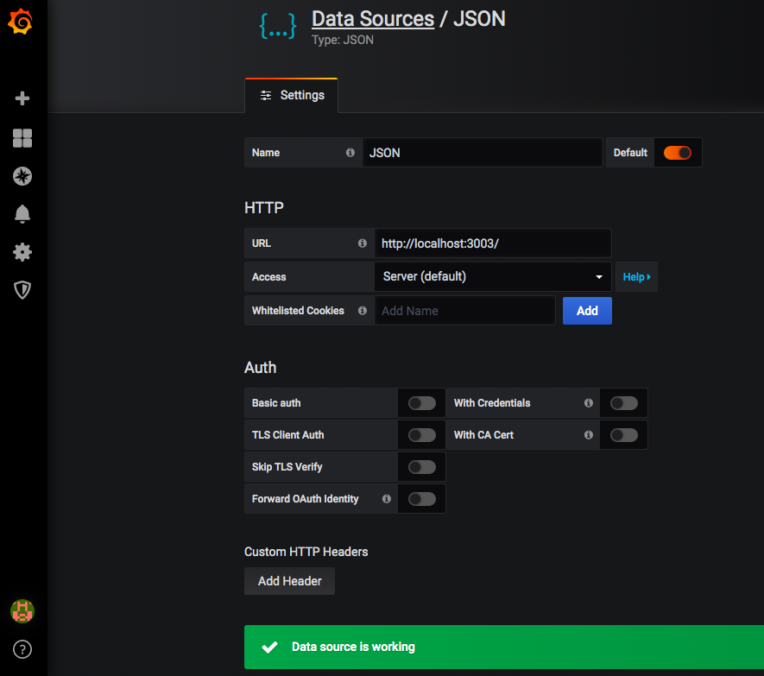Expand the Help link beside Access
764x676 pixels.
click(636, 276)
